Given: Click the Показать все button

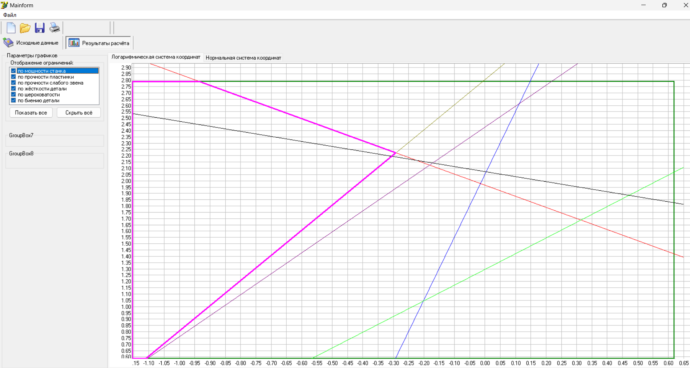Looking at the screenshot, I should click(x=31, y=113).
